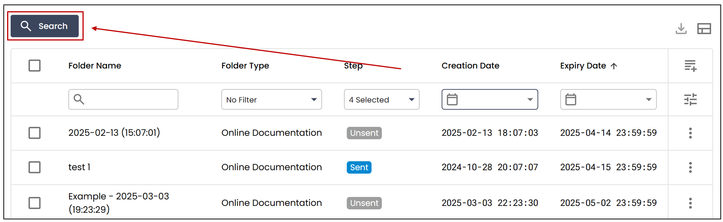The image size is (723, 222).
Task: Check the box for 2025-02-13 (15:07:01) folder
Action: pos(34,133)
